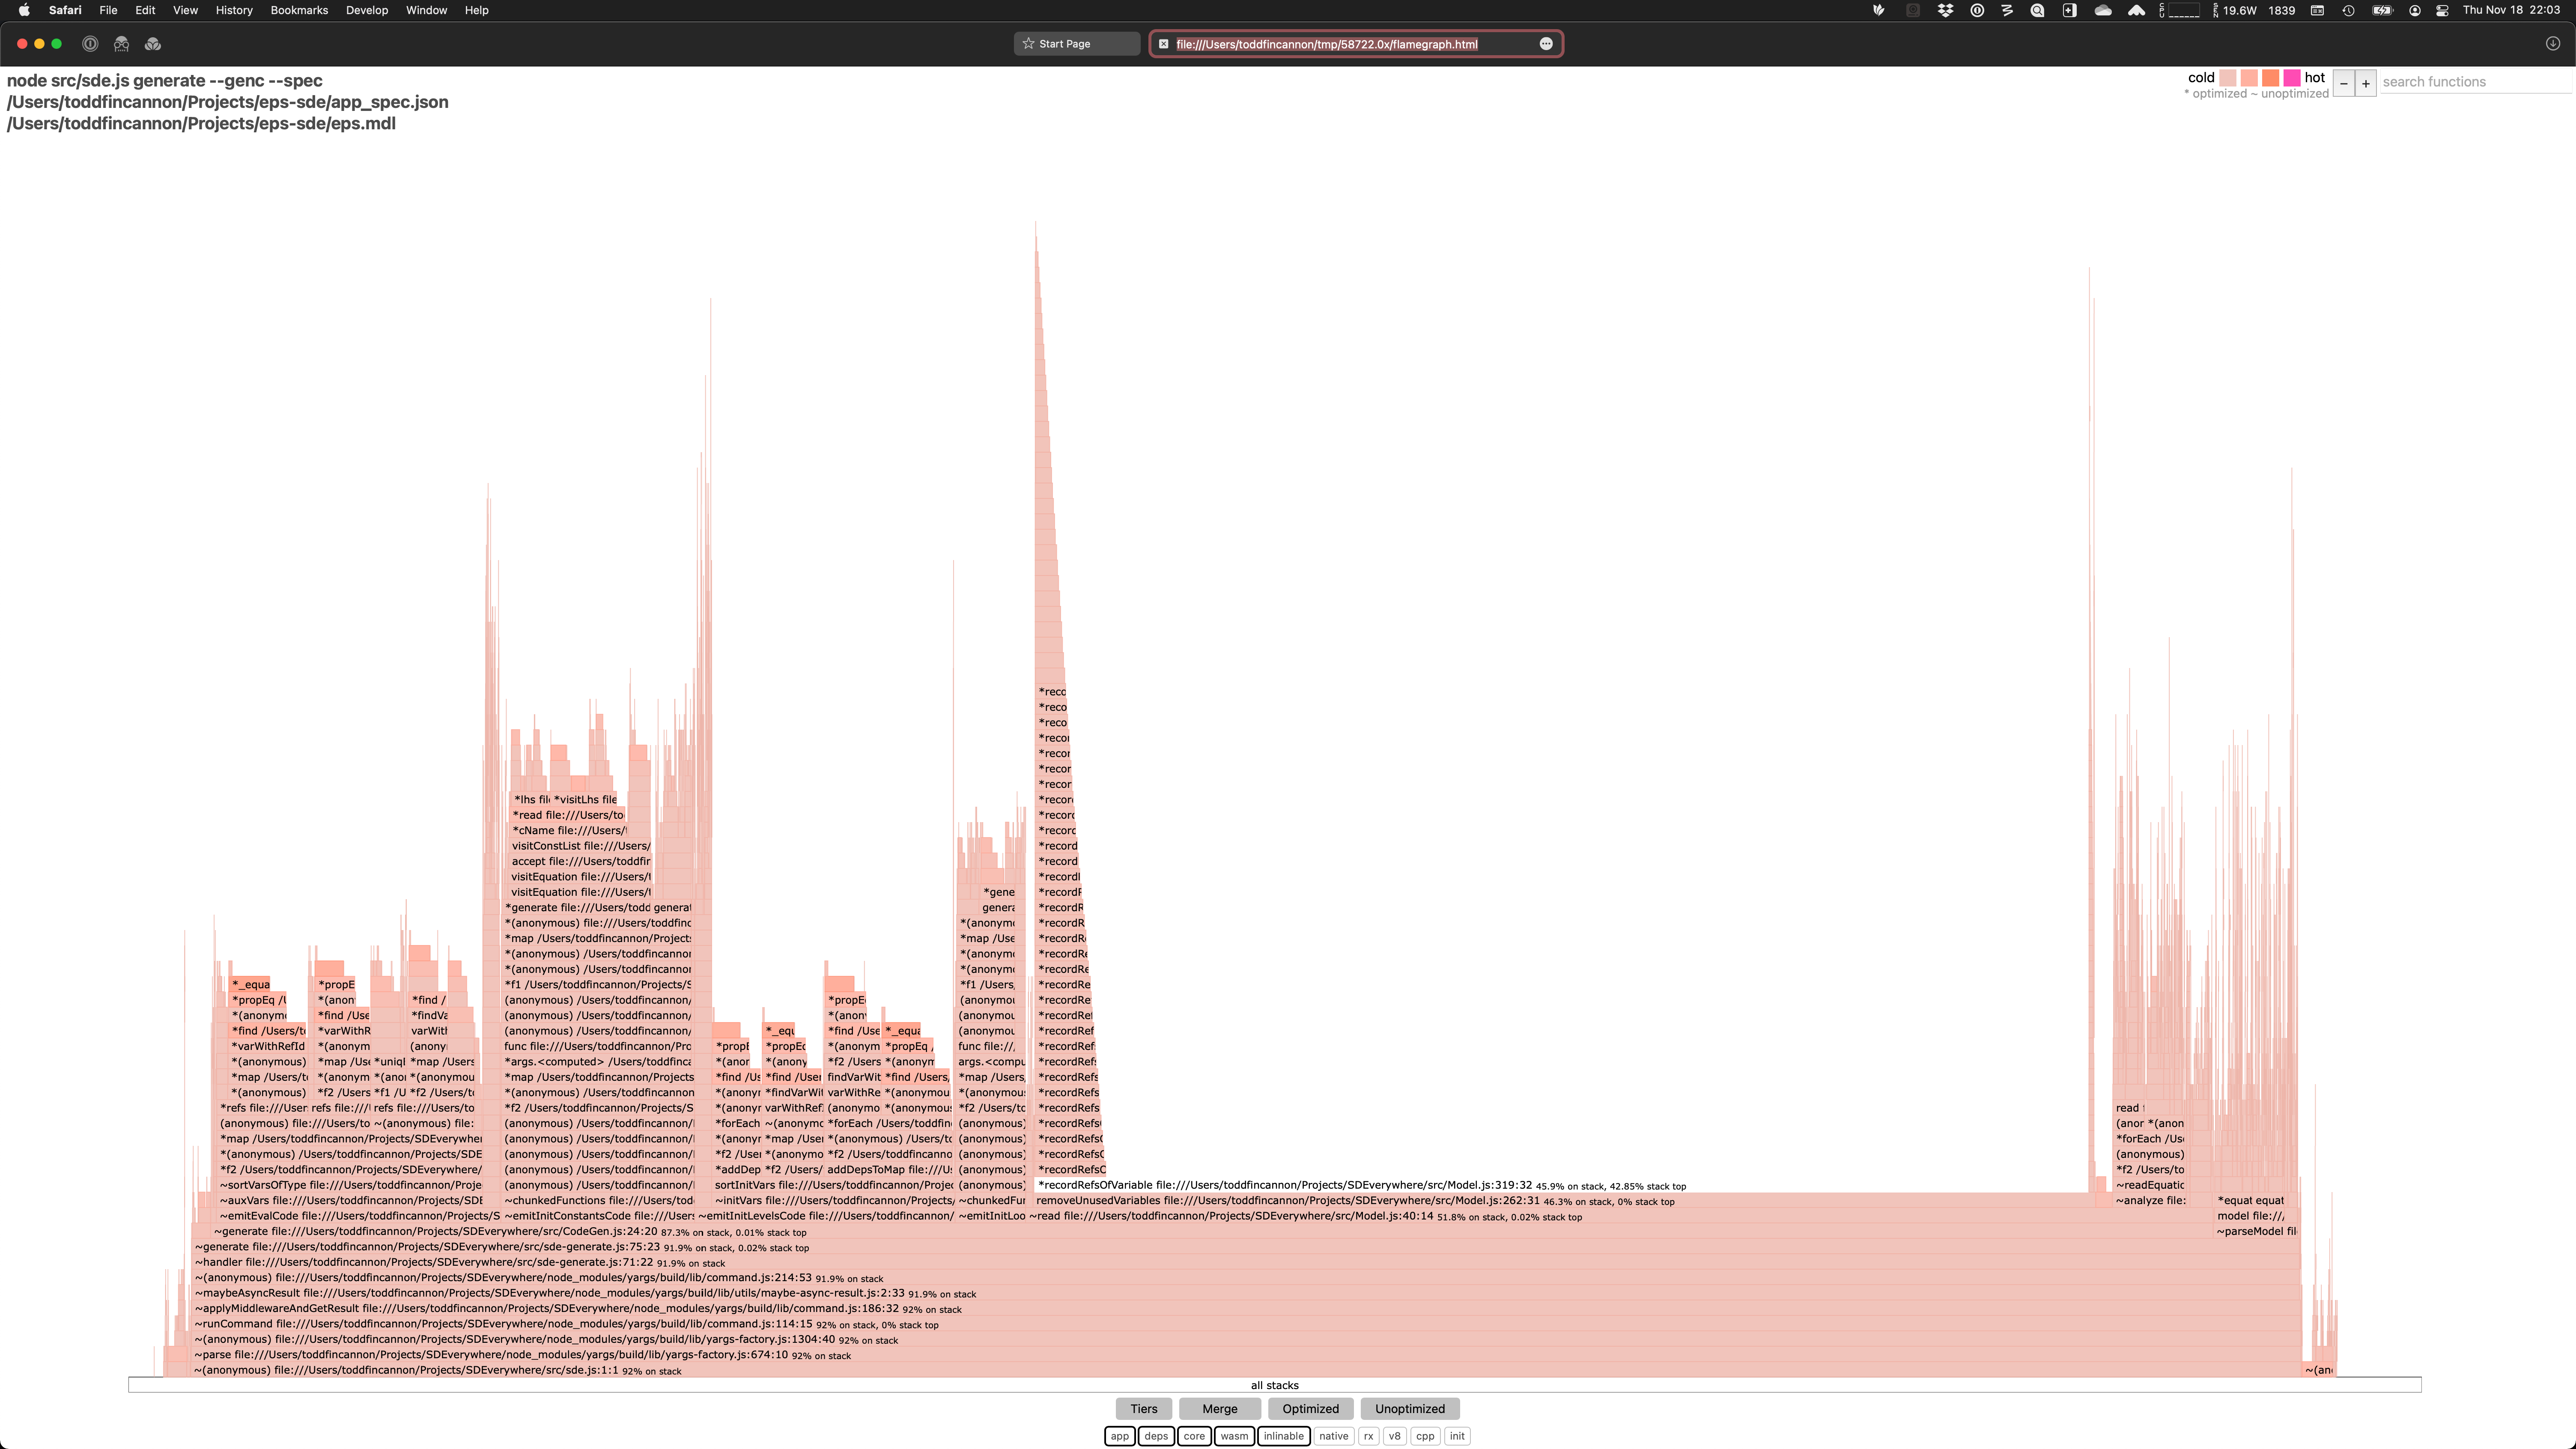
Task: Open the OneDrive cloud icon in menu bar
Action: (x=2103, y=10)
